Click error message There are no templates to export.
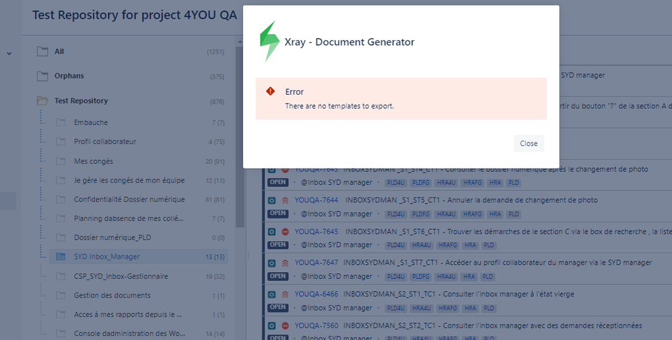This screenshot has height=340, width=672. click(x=339, y=106)
